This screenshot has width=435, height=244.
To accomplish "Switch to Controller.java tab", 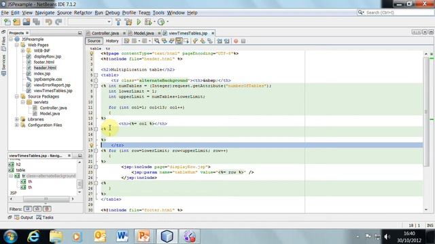I will [x=105, y=33].
